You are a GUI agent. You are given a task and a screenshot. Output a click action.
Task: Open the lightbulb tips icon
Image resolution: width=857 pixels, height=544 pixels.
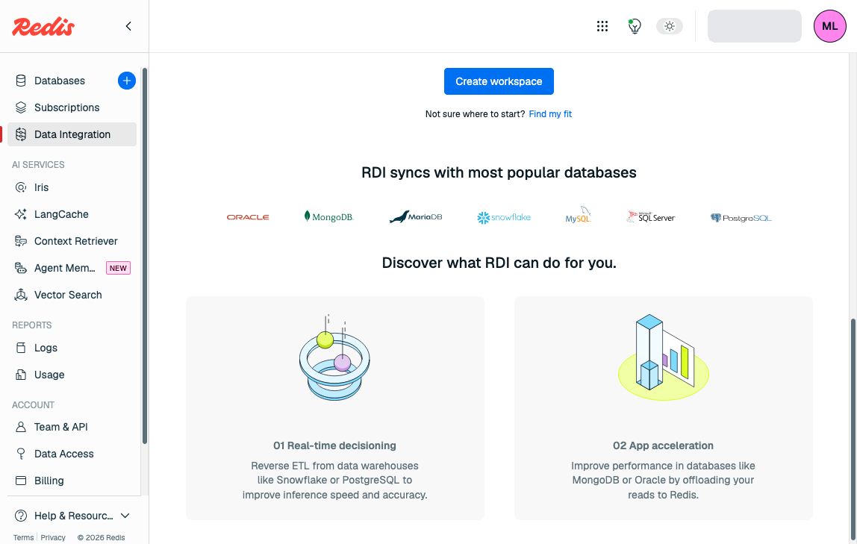635,26
